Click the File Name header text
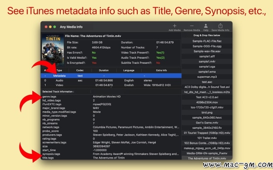This screenshot has height=170, width=273. point(93,36)
